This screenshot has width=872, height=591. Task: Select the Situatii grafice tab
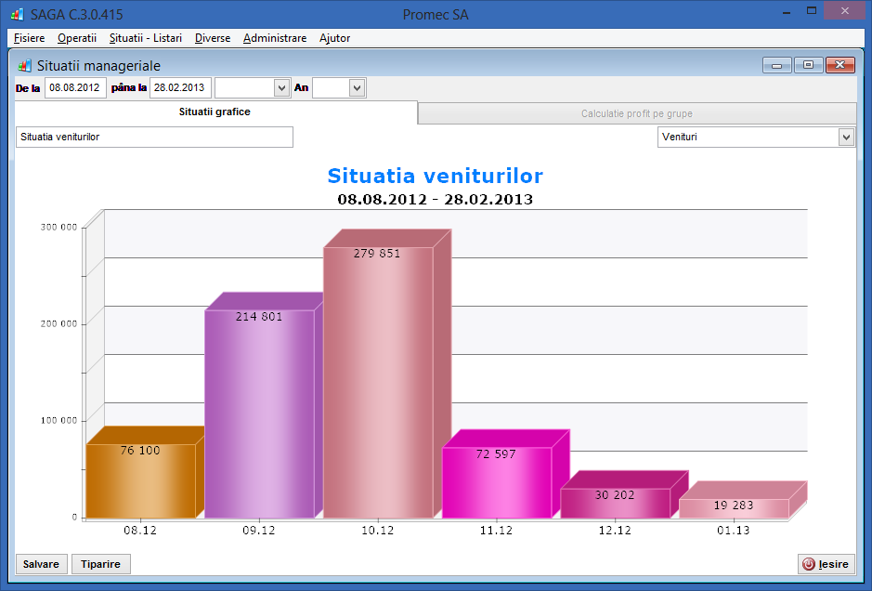click(x=215, y=112)
